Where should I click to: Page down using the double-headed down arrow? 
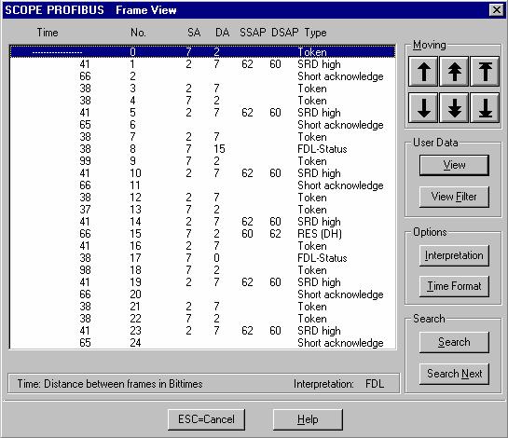point(454,107)
